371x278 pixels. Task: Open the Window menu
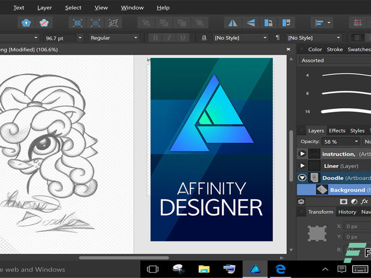[x=132, y=8]
